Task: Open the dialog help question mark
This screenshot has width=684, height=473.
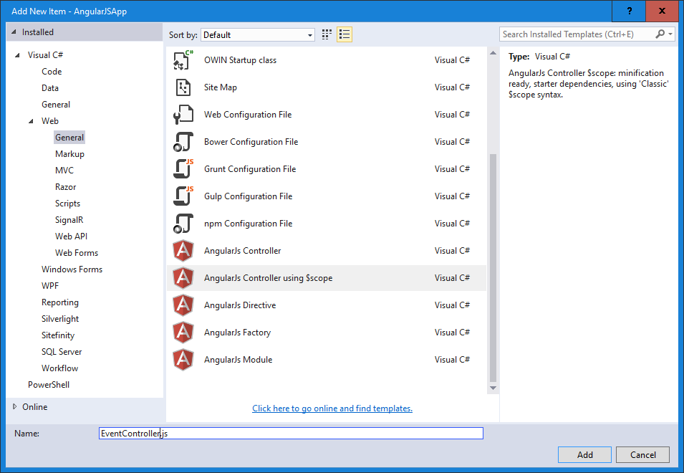Action: tap(629, 11)
